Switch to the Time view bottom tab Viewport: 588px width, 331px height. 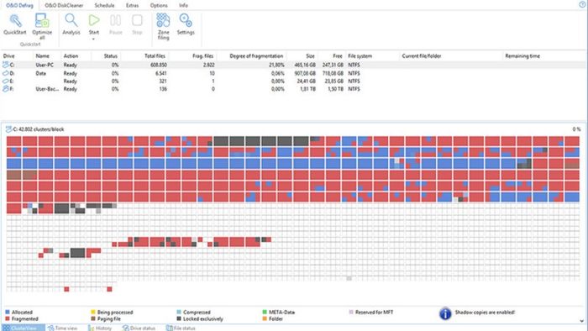(63, 328)
